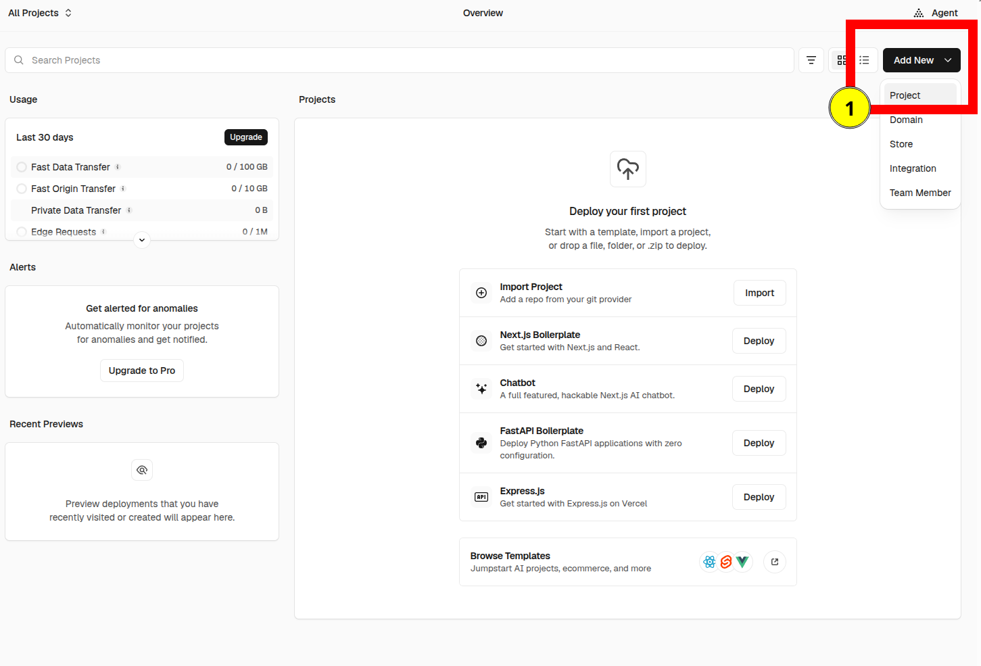Go to the Overview header title
This screenshot has height=666, width=981.
[483, 13]
